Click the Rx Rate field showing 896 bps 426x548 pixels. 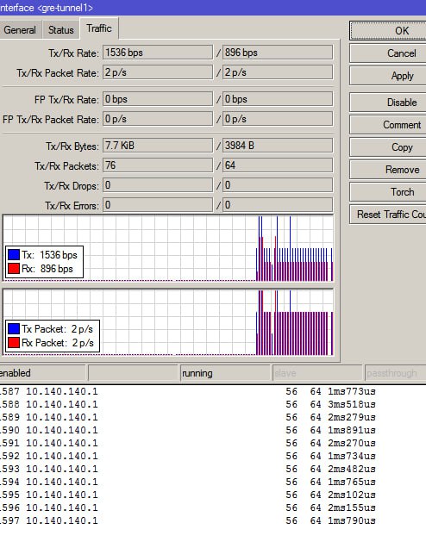pyautogui.click(x=278, y=53)
